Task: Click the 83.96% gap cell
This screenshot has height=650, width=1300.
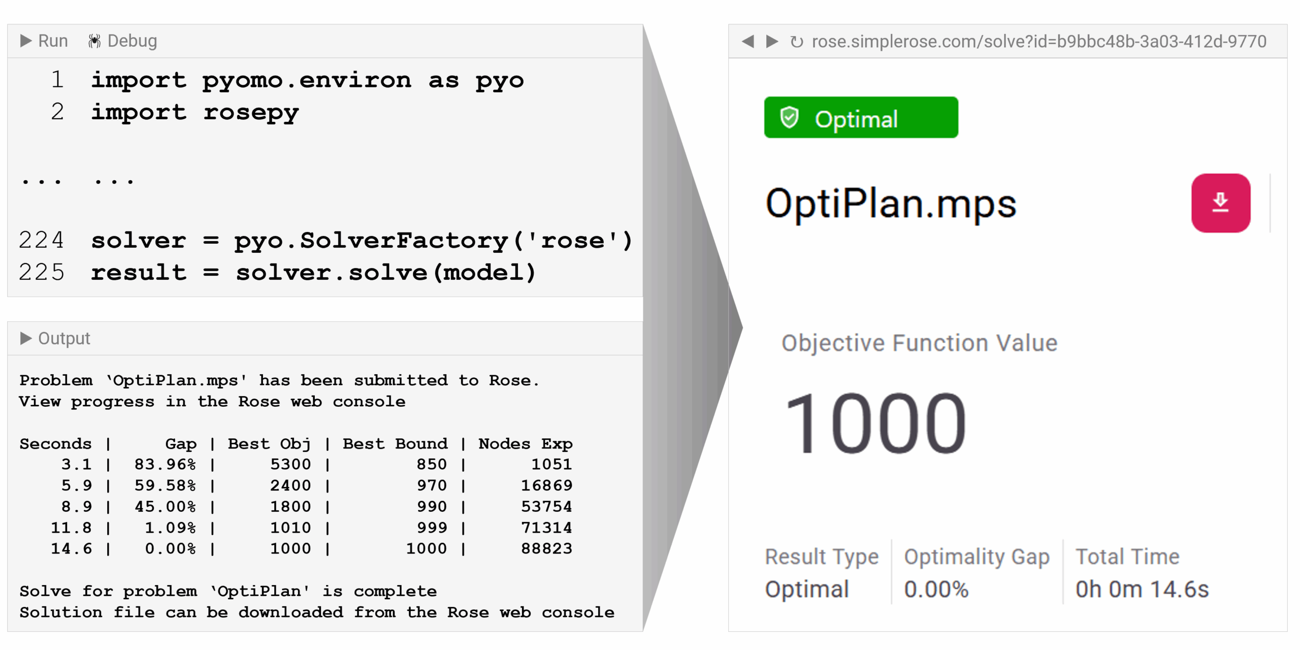Action: click(x=165, y=464)
